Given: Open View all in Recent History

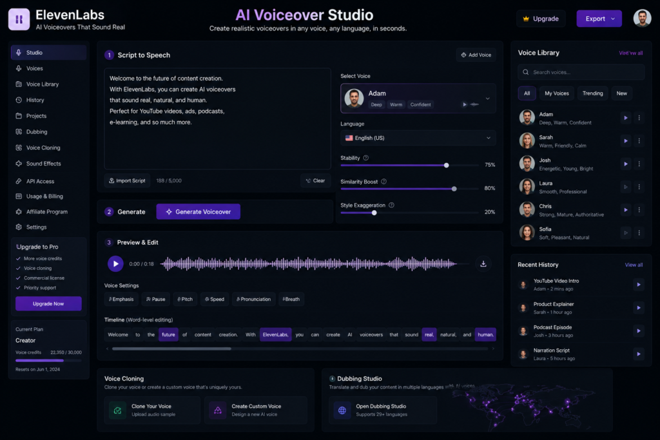Looking at the screenshot, I should 634,265.
